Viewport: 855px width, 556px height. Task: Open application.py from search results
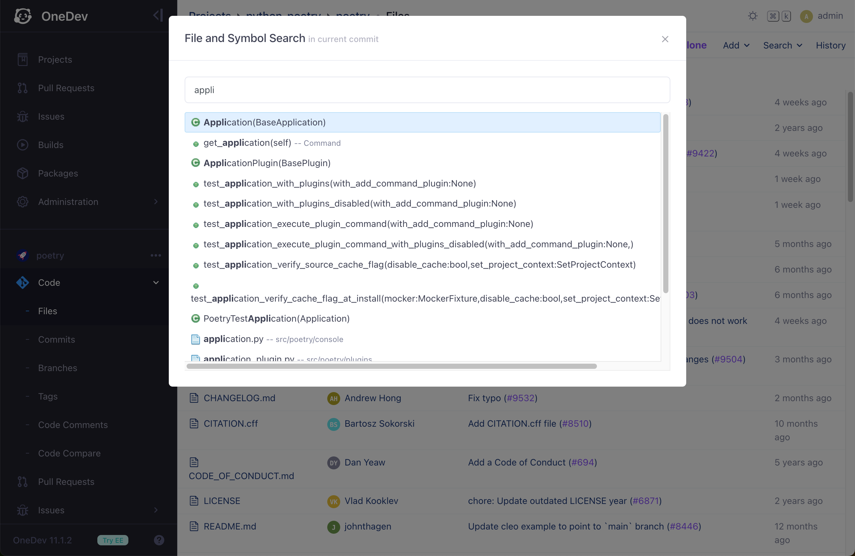[x=233, y=339]
